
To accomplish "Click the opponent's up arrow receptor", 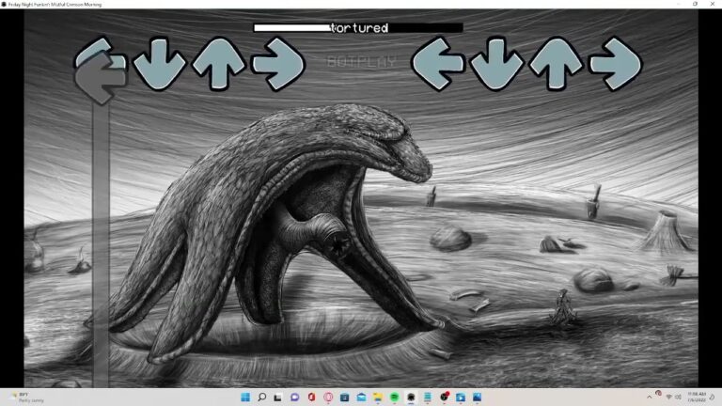I will click(x=219, y=64).
